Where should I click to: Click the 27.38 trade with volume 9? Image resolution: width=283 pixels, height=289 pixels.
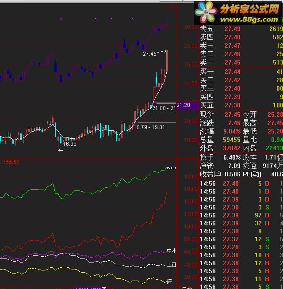(231, 231)
